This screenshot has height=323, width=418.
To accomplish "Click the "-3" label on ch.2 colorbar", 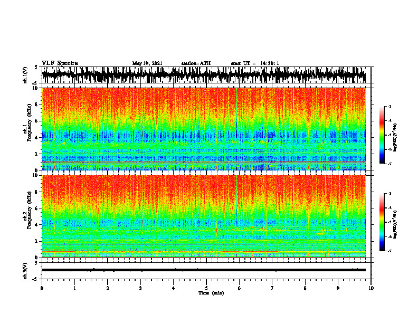I will click(389, 194).
